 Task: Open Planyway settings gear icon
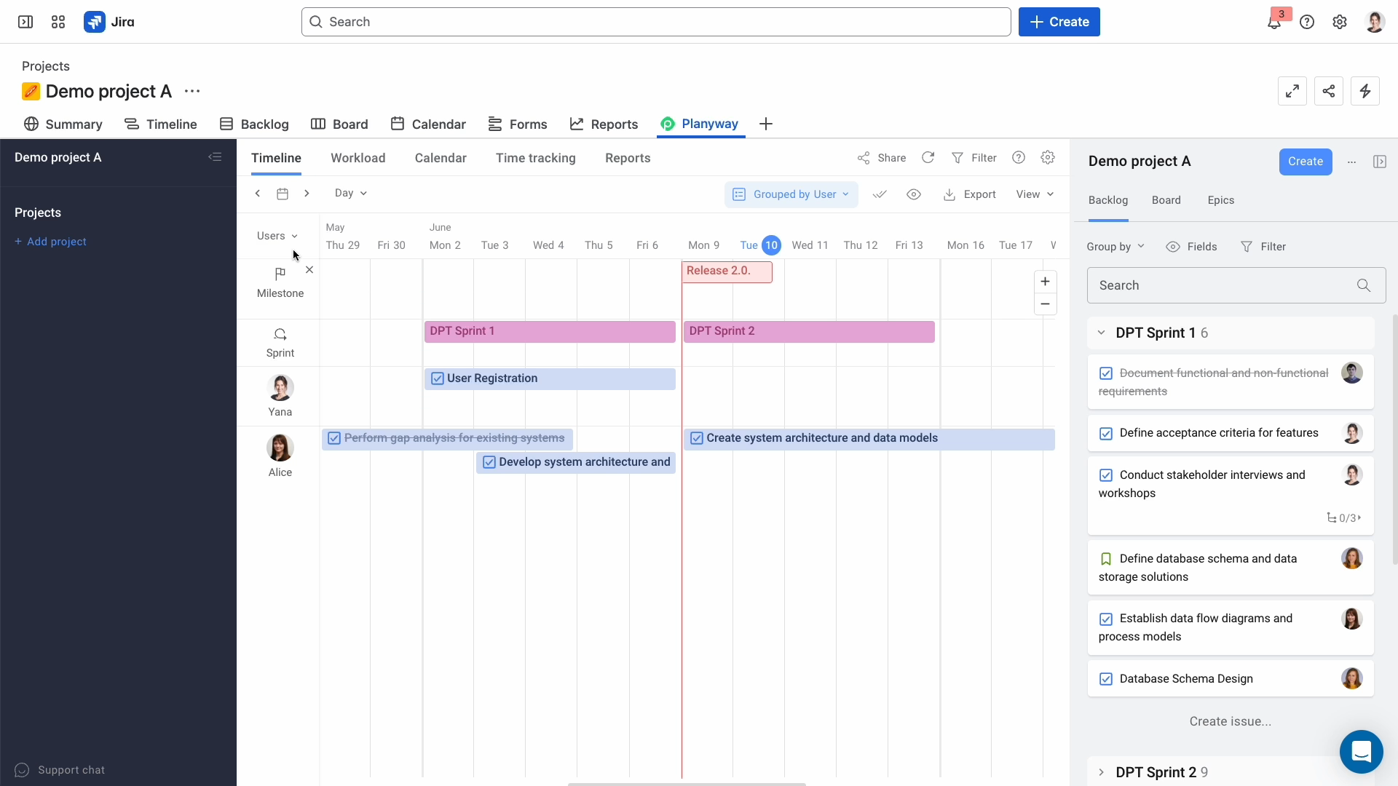pos(1048,158)
